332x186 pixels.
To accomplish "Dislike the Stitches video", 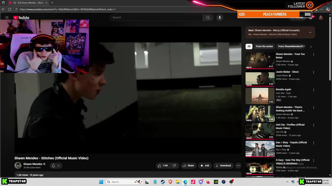I will coord(174,166).
